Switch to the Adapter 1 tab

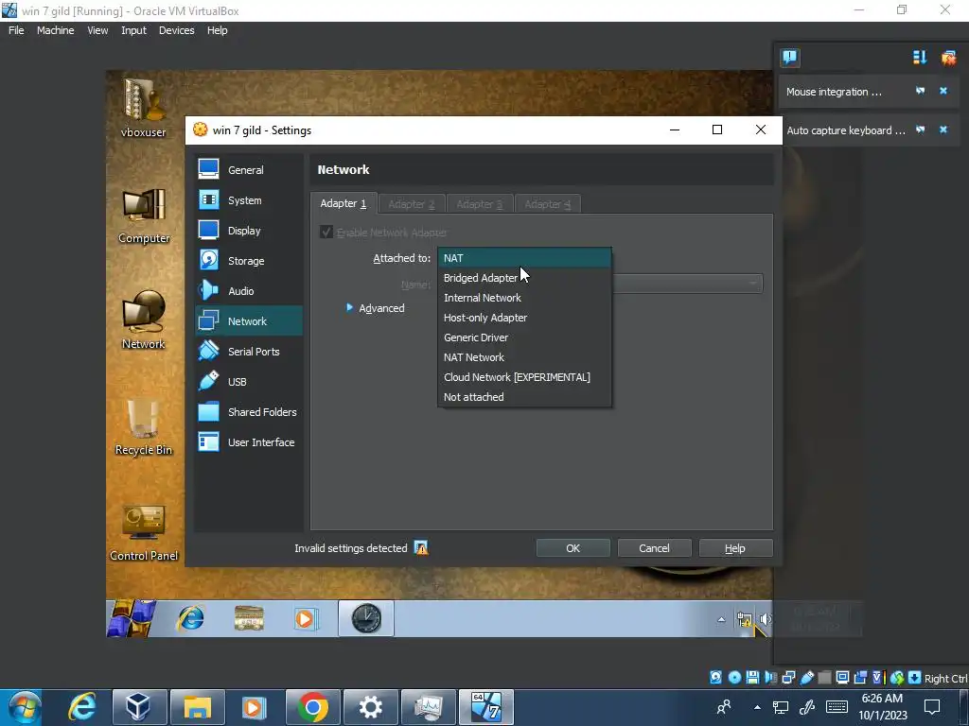[344, 203]
